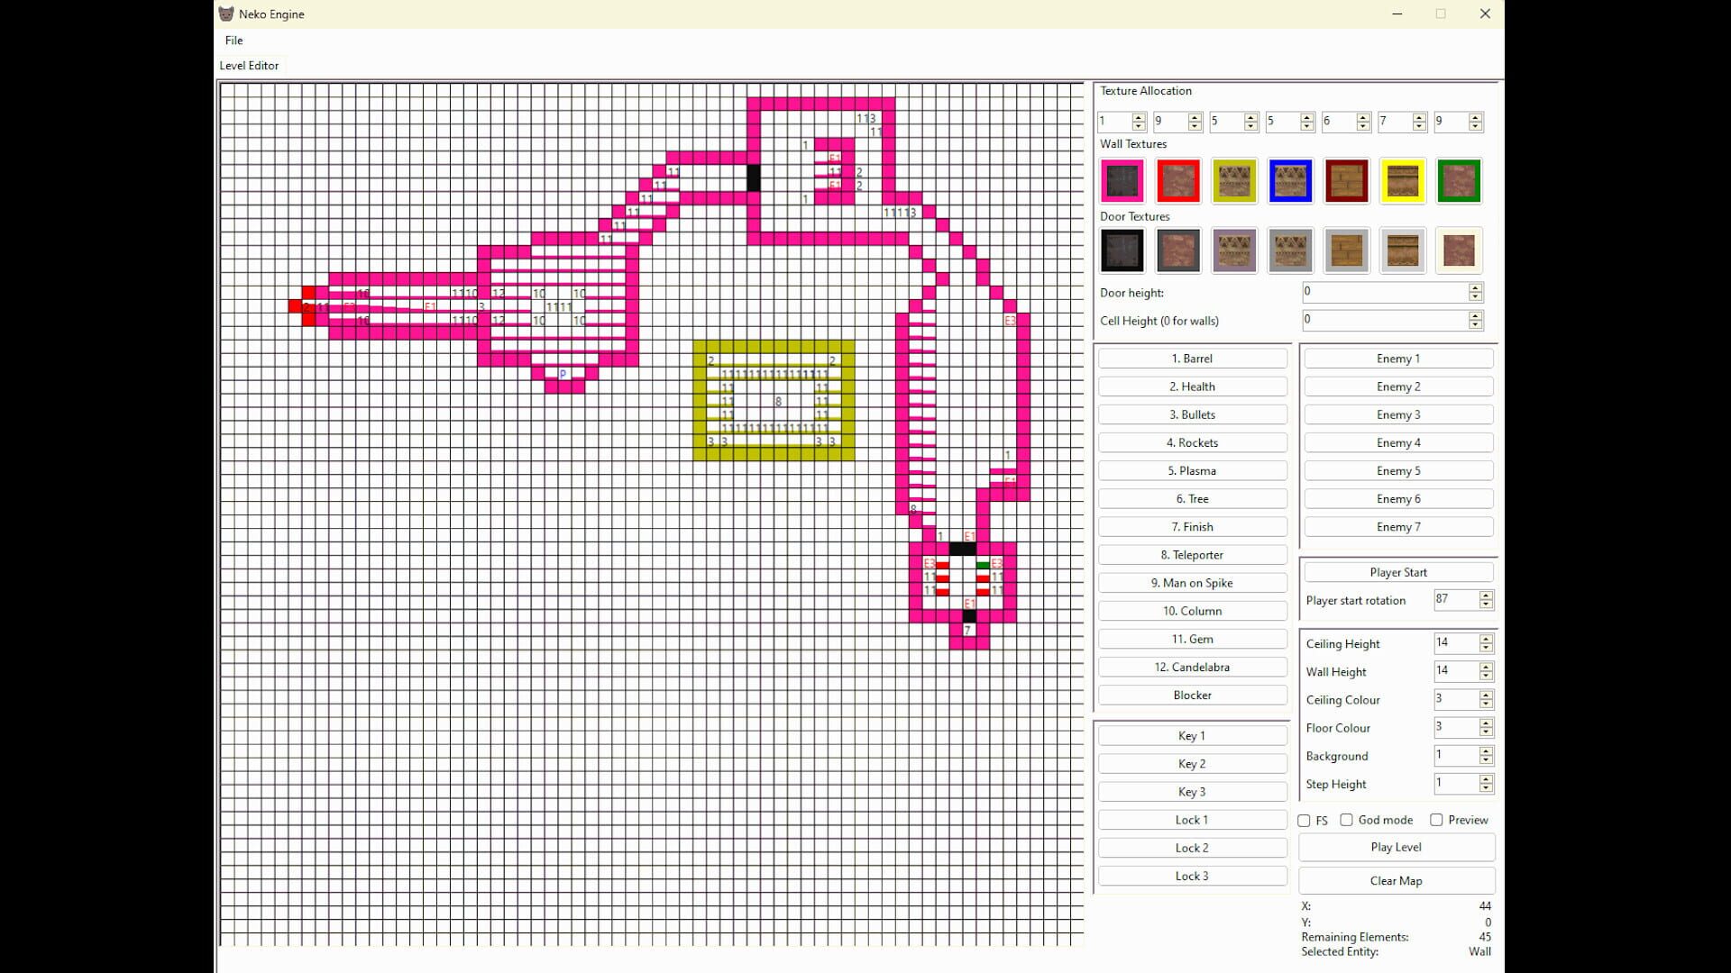Screen dimensions: 1731x973
Task: Select the wooden plank door texture
Action: pos(1346,250)
